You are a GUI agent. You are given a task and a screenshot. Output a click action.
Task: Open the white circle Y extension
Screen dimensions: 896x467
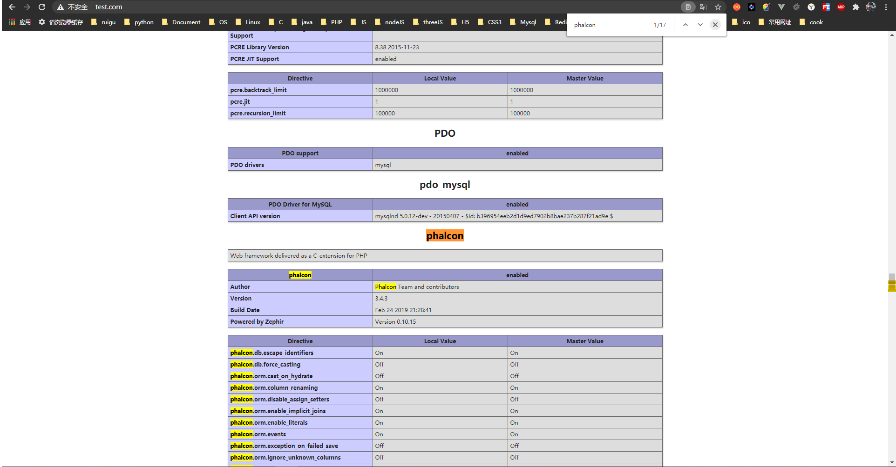pos(811,7)
